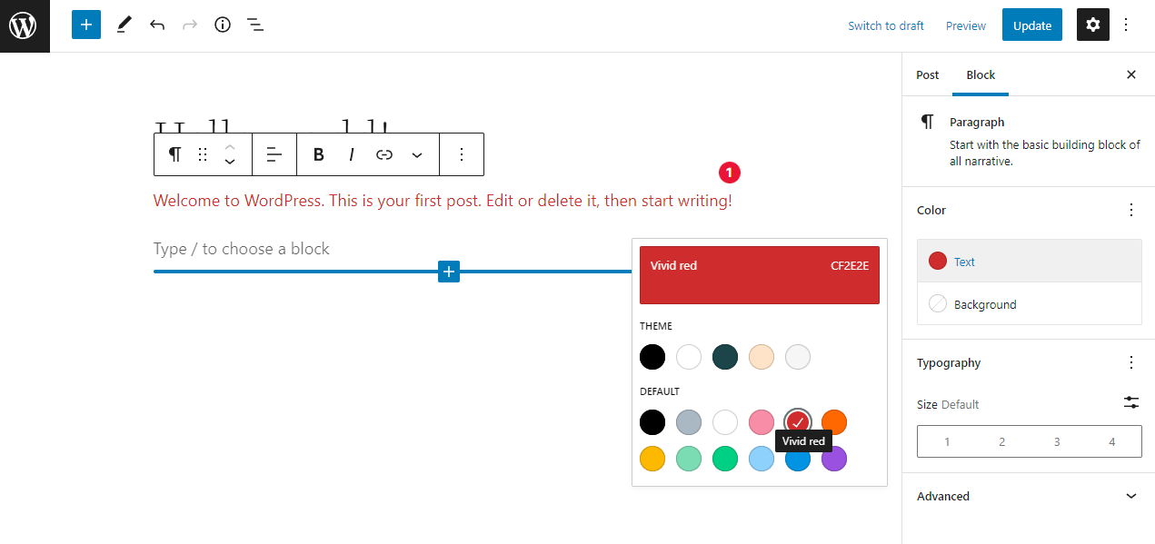Open the block inserter plus button
The image size is (1155, 544).
86,25
